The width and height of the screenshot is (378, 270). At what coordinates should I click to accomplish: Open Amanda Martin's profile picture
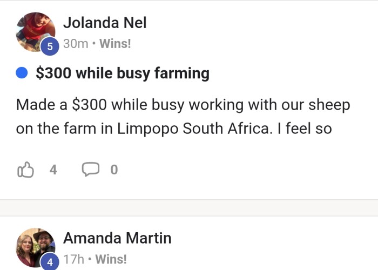36,247
